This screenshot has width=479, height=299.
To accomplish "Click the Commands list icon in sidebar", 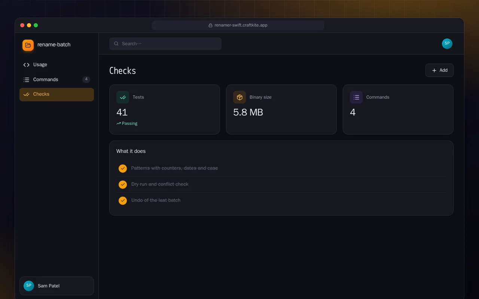I will click(x=26, y=80).
